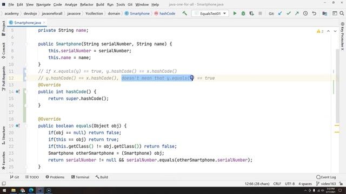Run EqualsTest01 with green play button
This screenshot has width=346, height=194.
235,13
